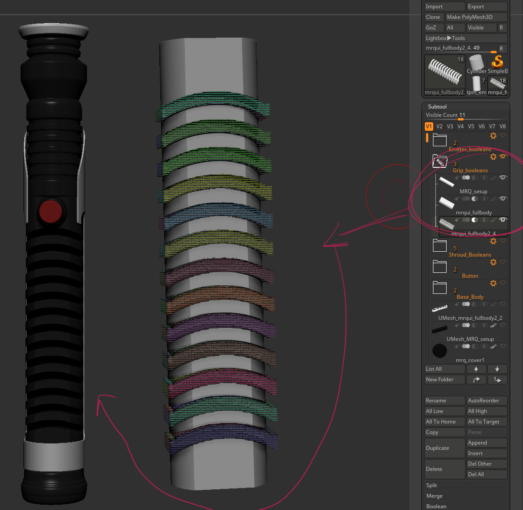The height and width of the screenshot is (510, 523).
Task: Click the R button beside Visible
Action: 502,28
